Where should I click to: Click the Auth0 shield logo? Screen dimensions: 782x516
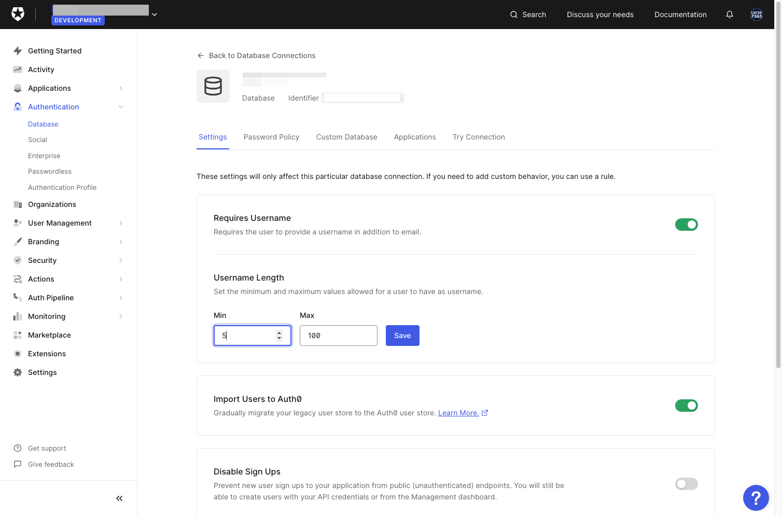pos(18,14)
